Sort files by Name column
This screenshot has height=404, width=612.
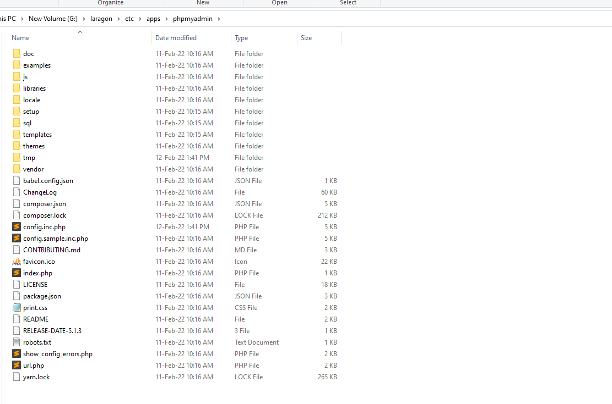coord(20,38)
